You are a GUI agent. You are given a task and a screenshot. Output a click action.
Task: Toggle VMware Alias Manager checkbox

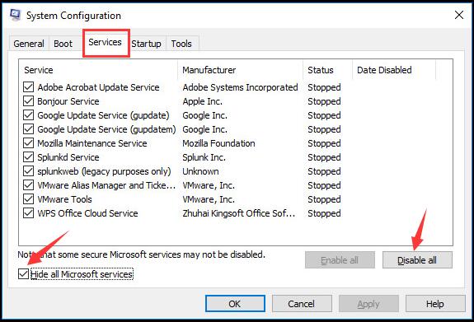pos(28,185)
